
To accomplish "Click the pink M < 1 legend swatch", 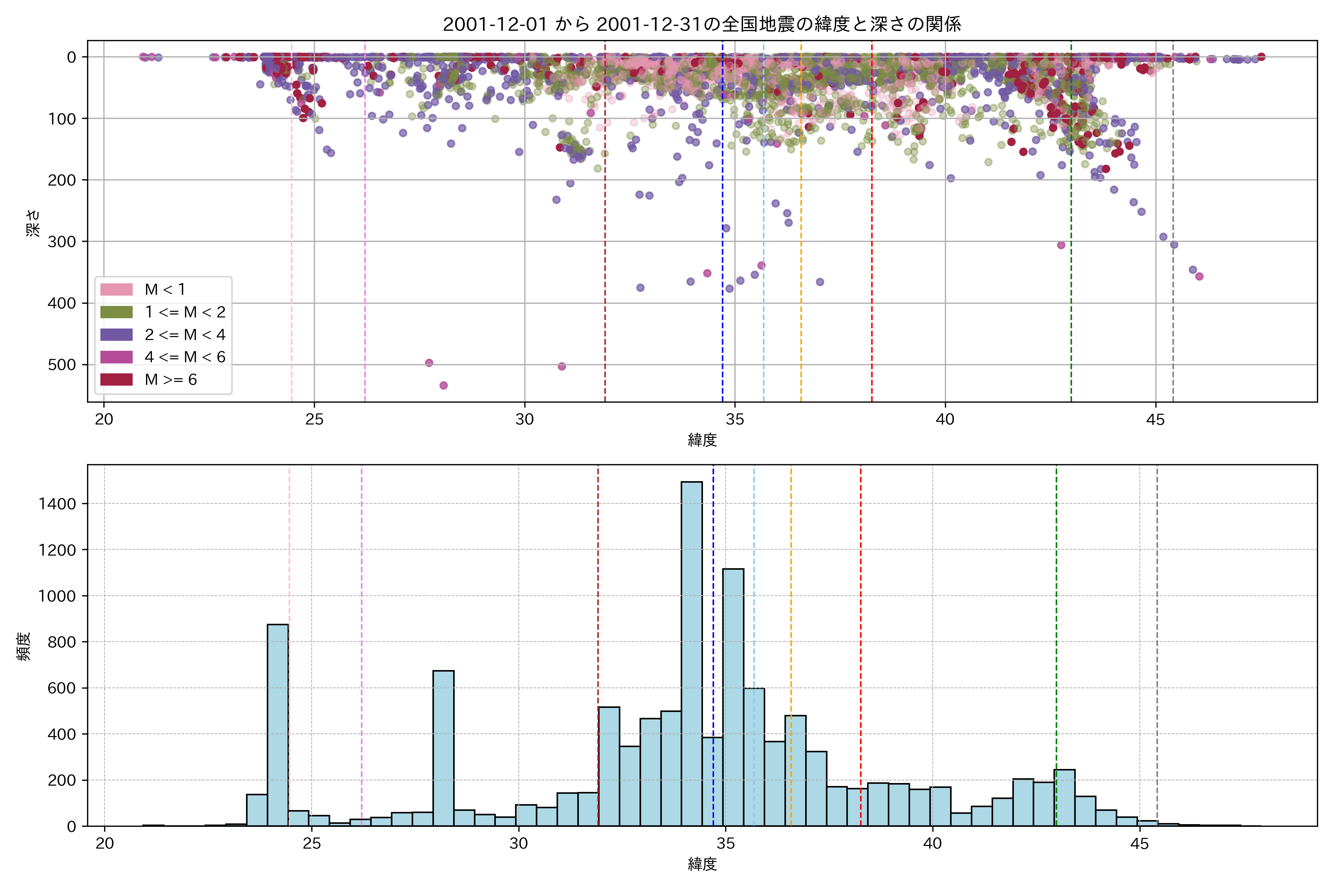I will pyautogui.click(x=116, y=290).
